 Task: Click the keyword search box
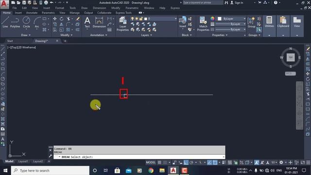pyautogui.click(x=203, y=2)
